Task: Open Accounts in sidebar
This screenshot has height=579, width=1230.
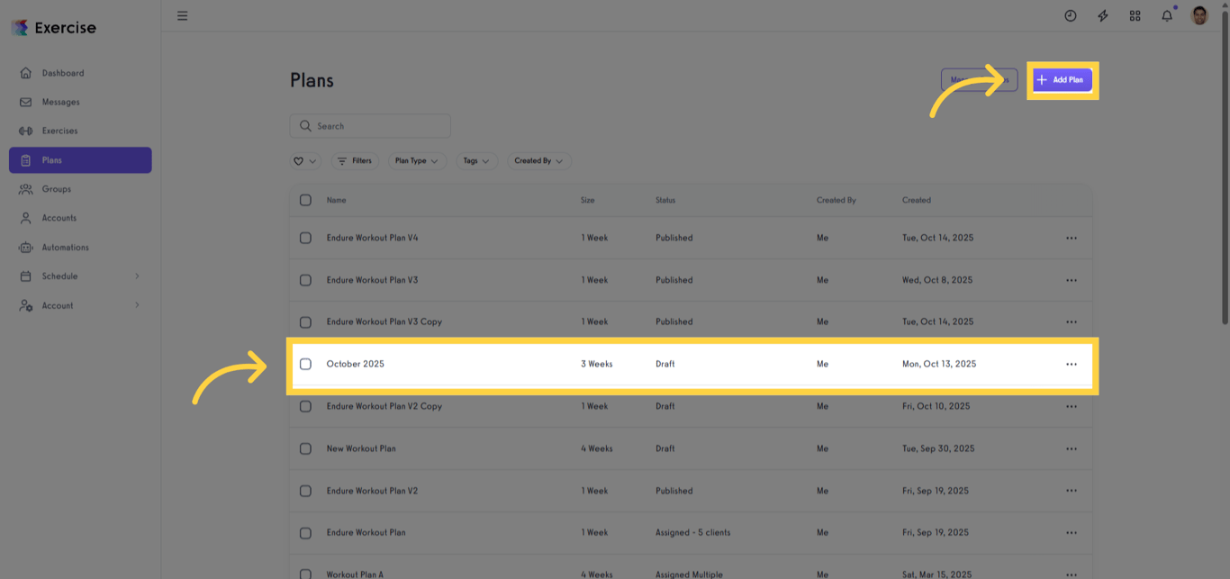Action: pyautogui.click(x=80, y=218)
